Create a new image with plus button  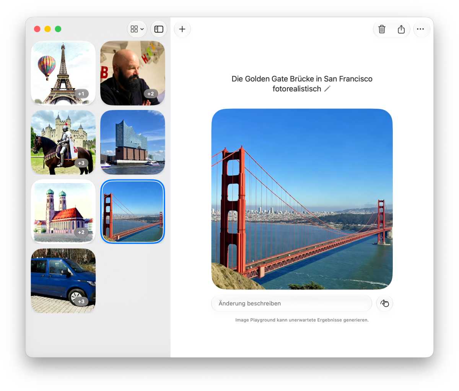(182, 29)
